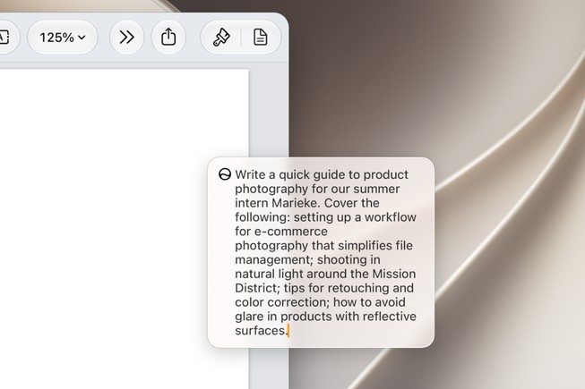Click the blank white document page

(x=125, y=229)
